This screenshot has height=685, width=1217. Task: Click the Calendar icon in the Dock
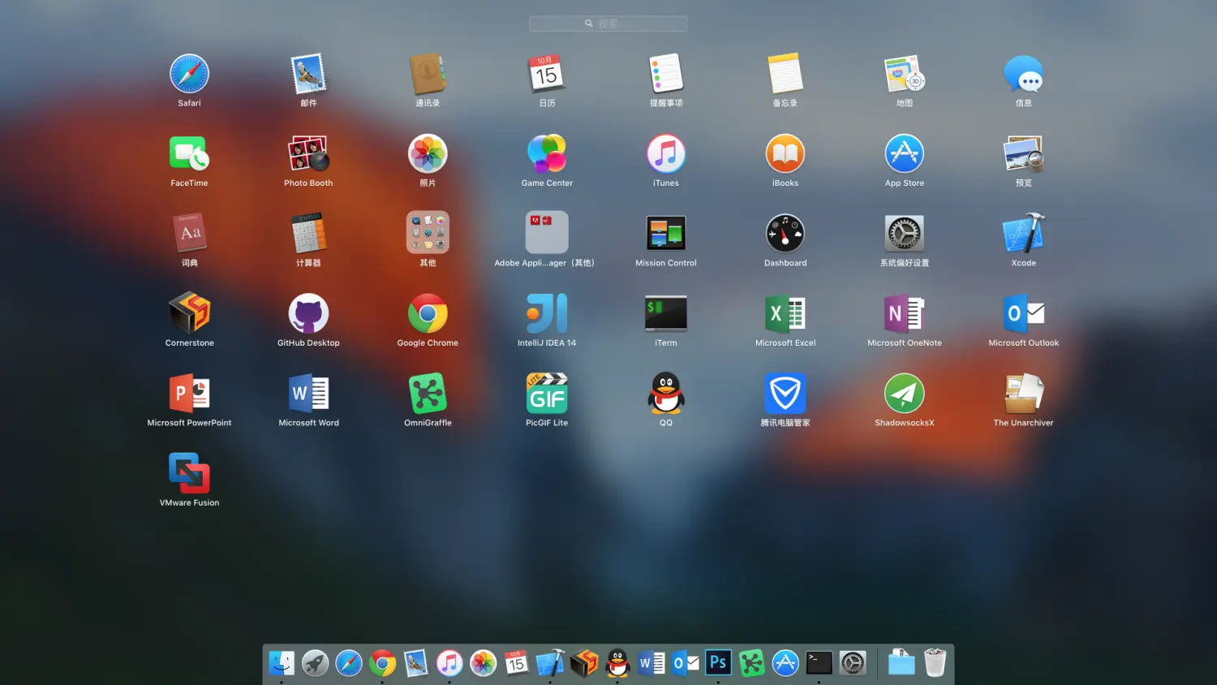[516, 663]
